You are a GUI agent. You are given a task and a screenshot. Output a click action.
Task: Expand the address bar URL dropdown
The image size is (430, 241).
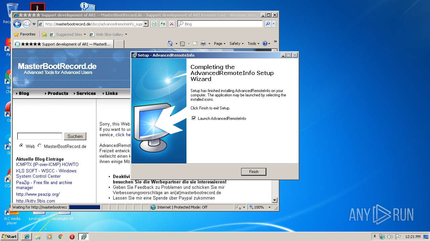[x=145, y=24]
